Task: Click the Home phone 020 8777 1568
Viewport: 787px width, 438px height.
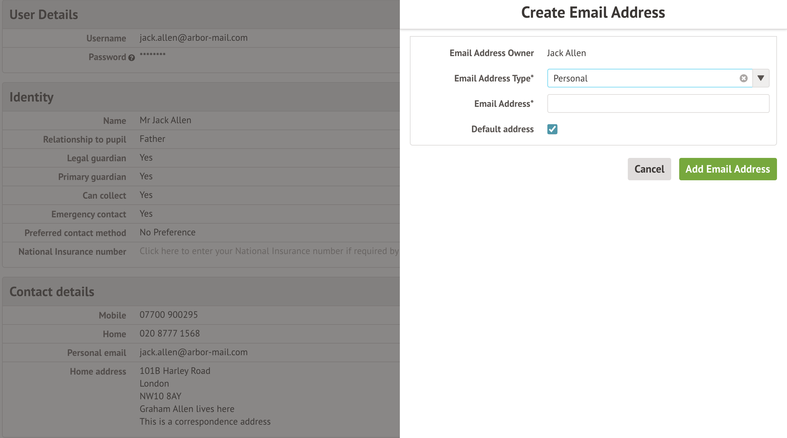Action: pyautogui.click(x=170, y=334)
